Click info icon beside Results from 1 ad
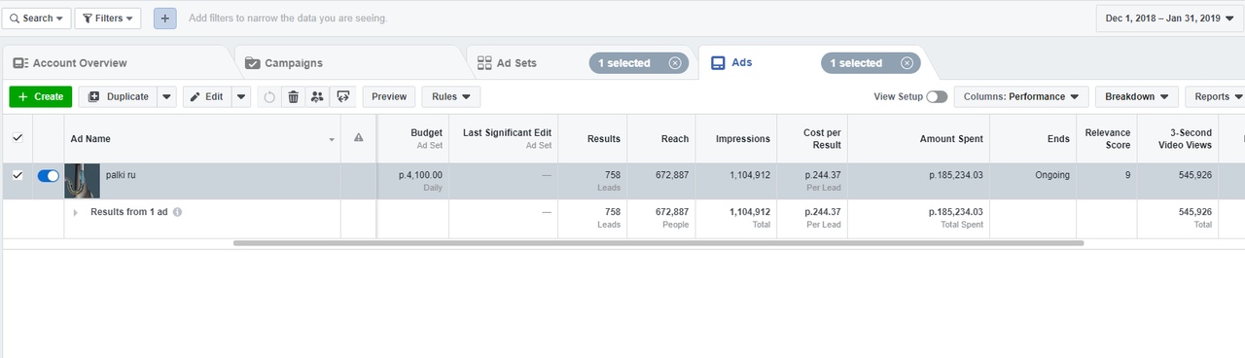Image resolution: width=1245 pixels, height=358 pixels. [178, 211]
